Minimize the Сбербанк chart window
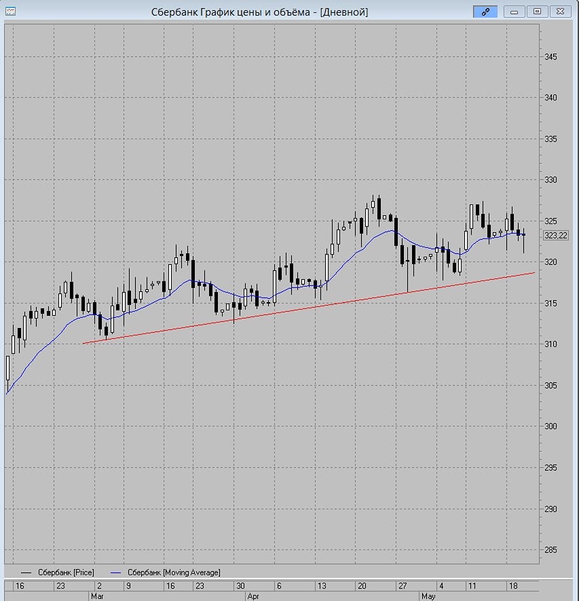Screen dimensions: 579x601 (515, 12)
